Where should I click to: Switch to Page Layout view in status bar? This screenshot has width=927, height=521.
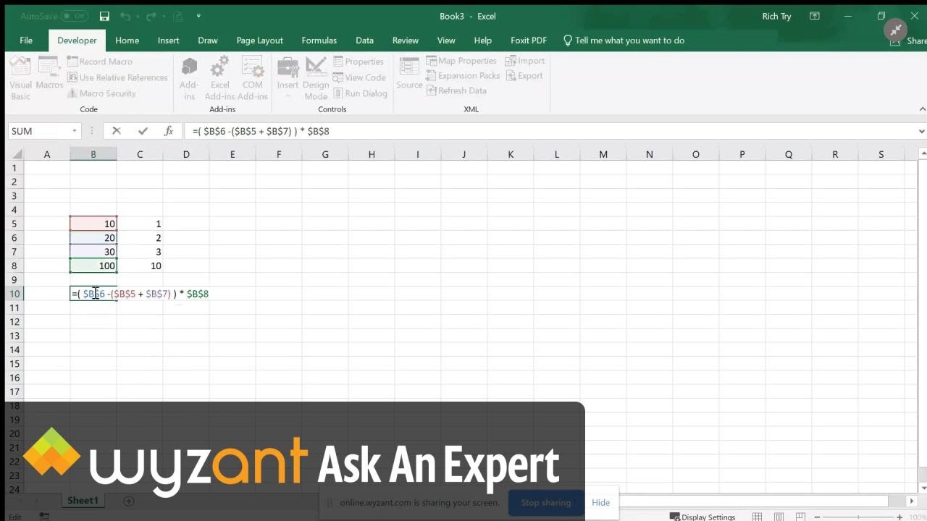coord(779,517)
